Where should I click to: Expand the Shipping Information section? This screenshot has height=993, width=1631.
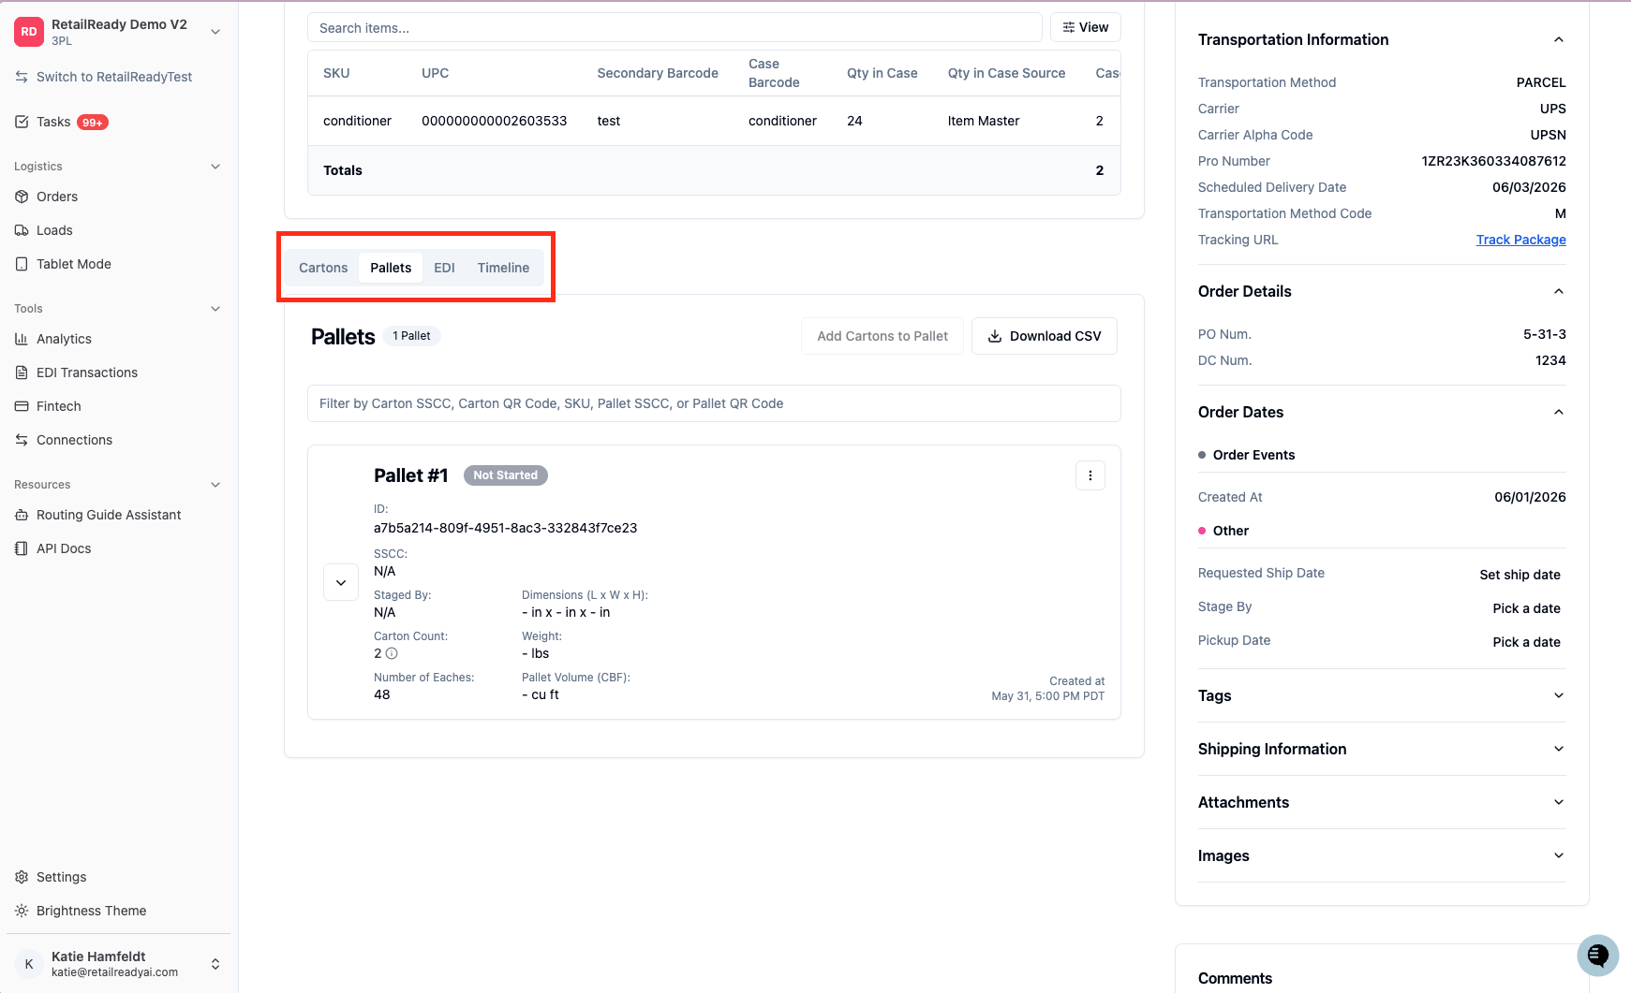(x=1559, y=749)
